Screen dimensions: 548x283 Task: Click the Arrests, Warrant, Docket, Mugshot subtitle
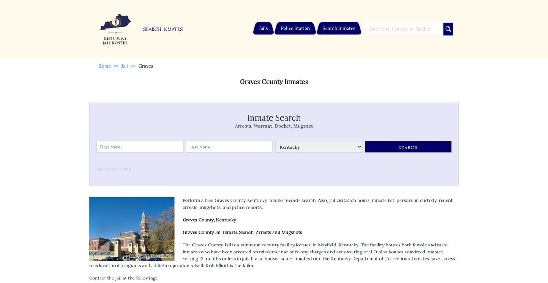(x=274, y=126)
